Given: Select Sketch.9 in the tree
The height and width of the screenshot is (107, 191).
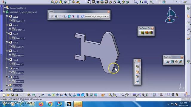Looking at the screenshot, I should click(20, 47).
